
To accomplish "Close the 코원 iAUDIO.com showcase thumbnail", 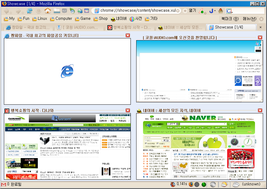I will coord(260,37).
